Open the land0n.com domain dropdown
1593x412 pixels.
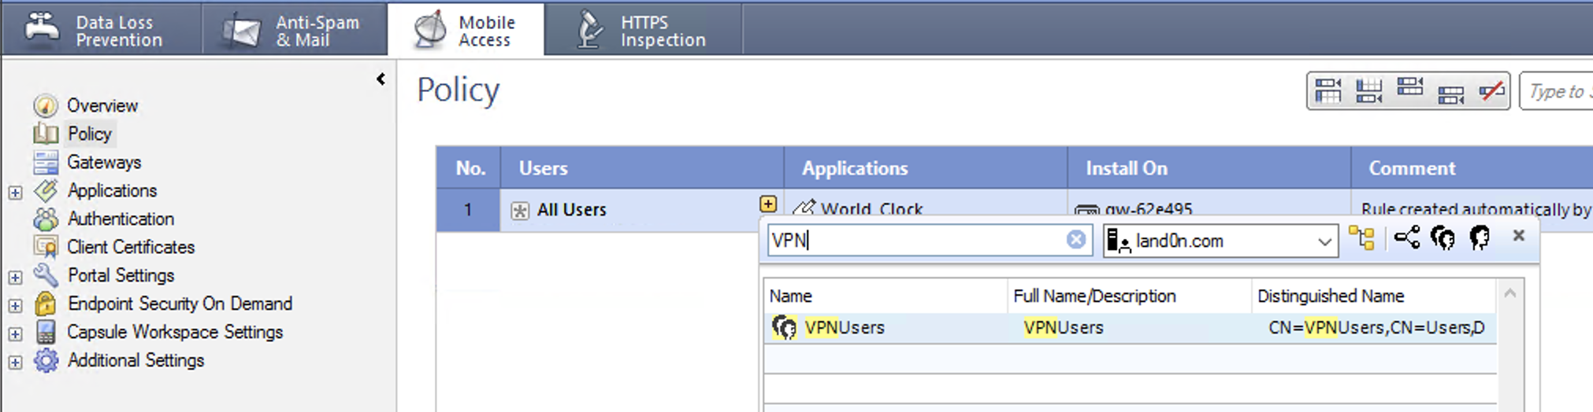(1324, 241)
